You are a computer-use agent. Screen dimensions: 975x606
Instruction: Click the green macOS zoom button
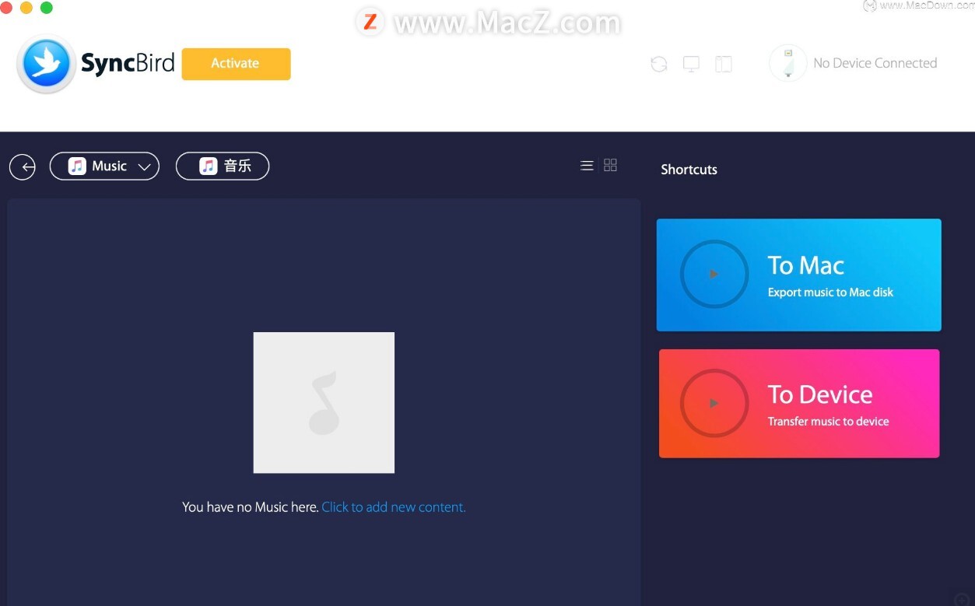click(x=46, y=8)
